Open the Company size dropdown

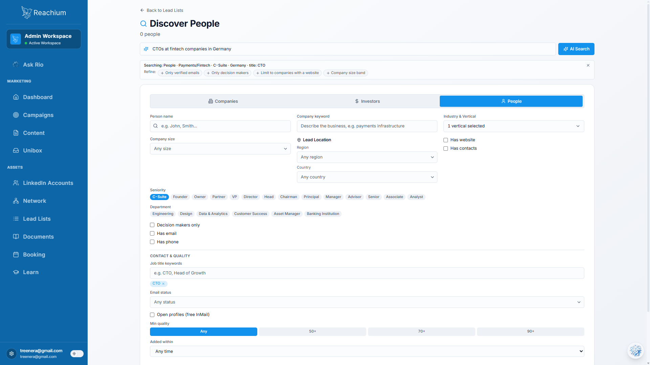pyautogui.click(x=220, y=149)
